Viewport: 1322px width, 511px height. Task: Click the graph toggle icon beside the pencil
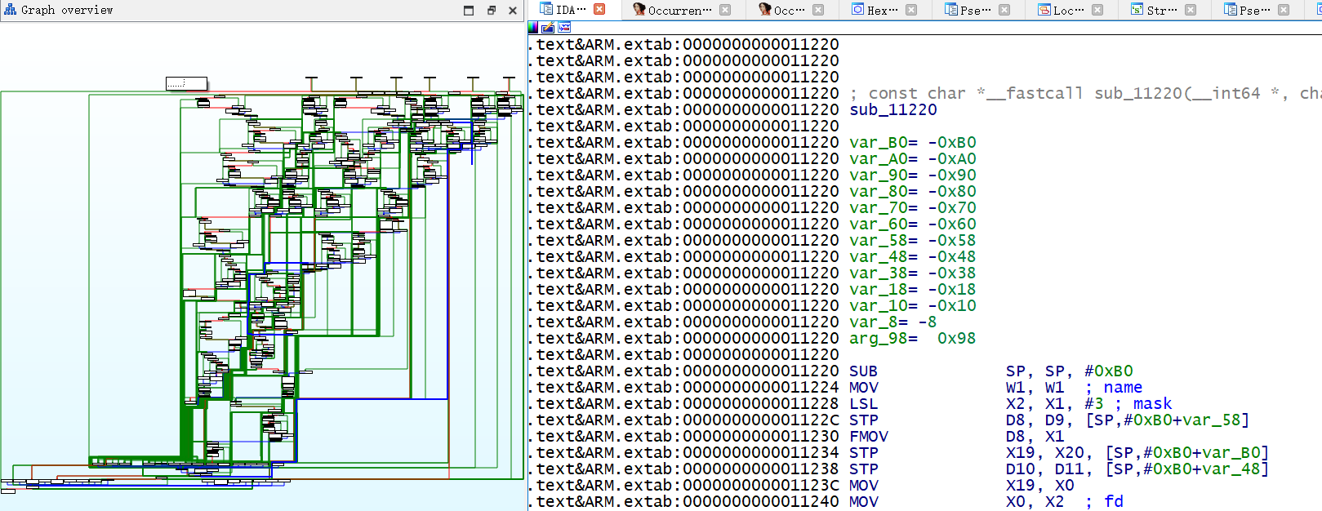pyautogui.click(x=564, y=28)
